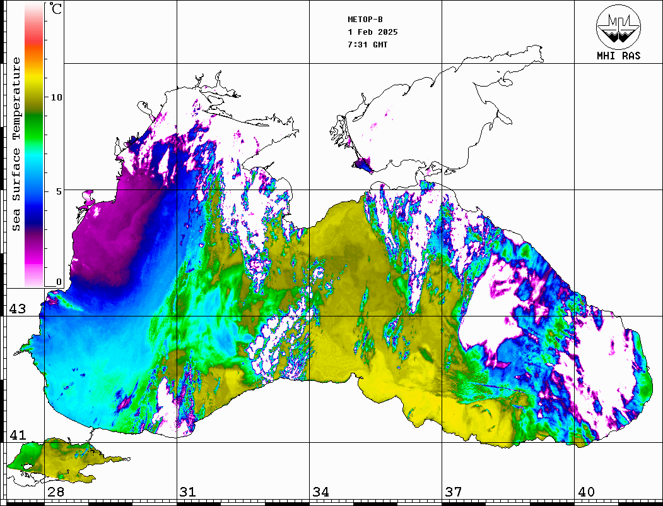
Task: Click the longitude label '28'
Action: click(x=56, y=492)
